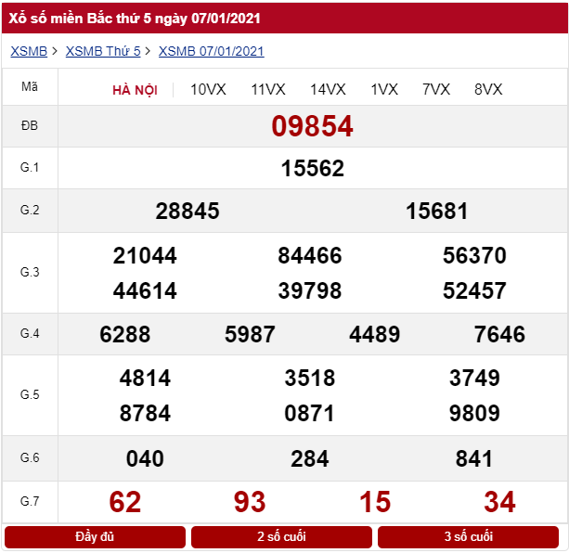The height and width of the screenshot is (553, 569).
Task: Select the G.5 number 3749
Action: point(474,378)
